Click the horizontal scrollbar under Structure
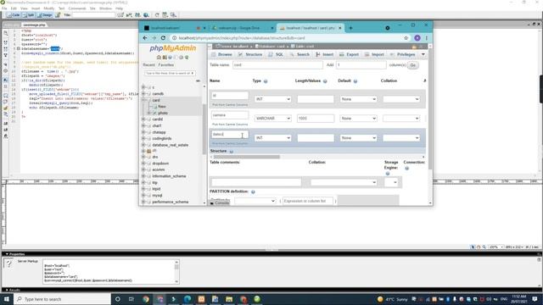The height and width of the screenshot is (305, 543). 247,157
